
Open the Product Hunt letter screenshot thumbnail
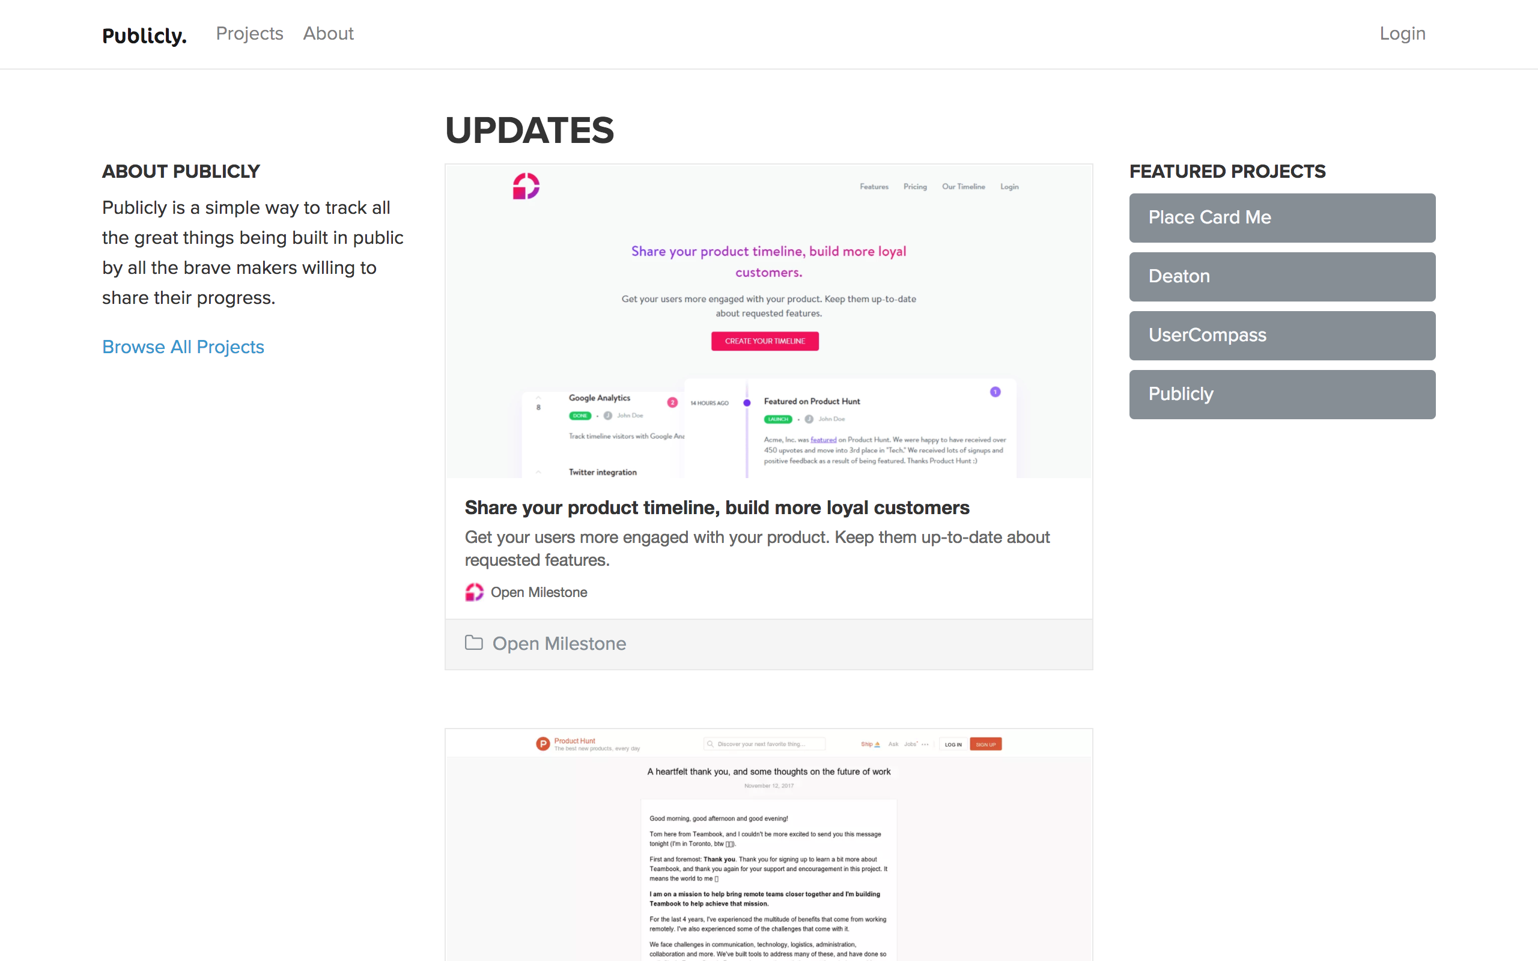769,844
